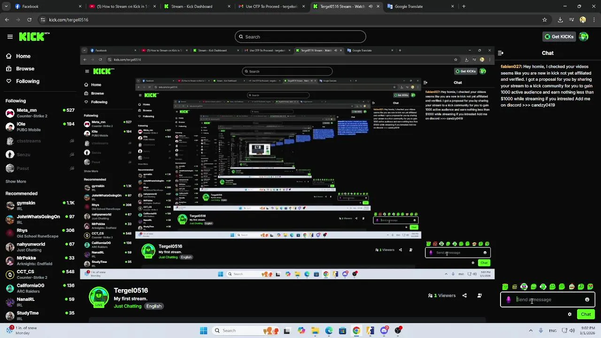This screenshot has height=338, width=601.
Task: Open gymskin recommended channel
Action: click(40, 206)
